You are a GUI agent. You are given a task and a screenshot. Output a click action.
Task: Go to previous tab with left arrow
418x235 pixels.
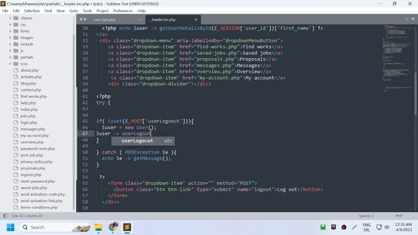pyautogui.click(x=81, y=19)
